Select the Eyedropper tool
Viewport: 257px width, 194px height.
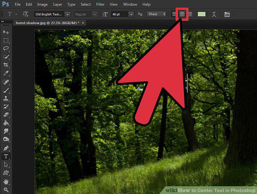click(6, 73)
